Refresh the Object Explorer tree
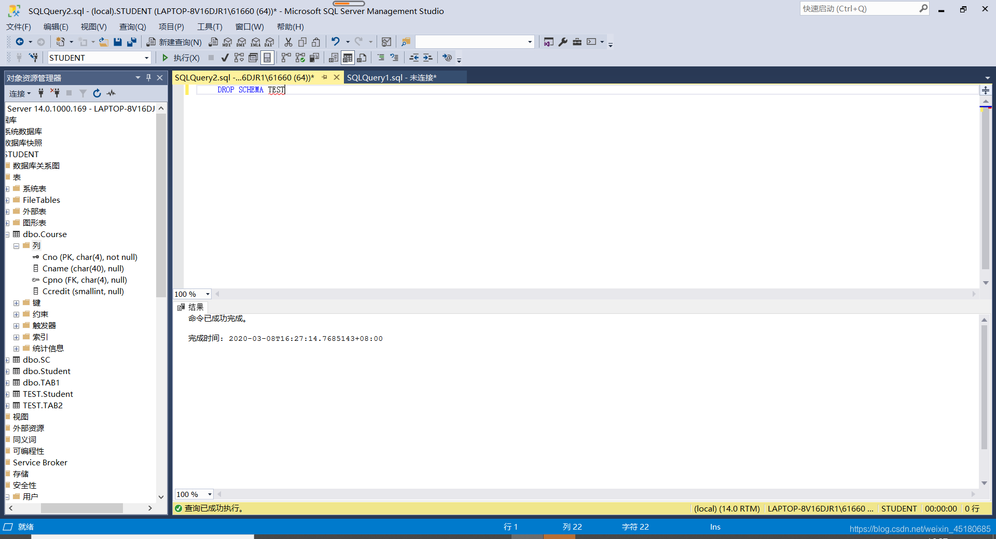Image resolution: width=996 pixels, height=539 pixels. [96, 93]
